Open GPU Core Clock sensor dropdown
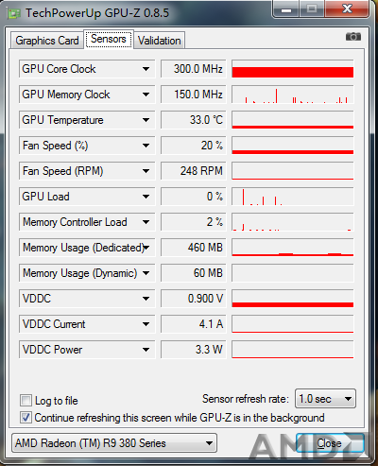This screenshot has width=378, height=466. (146, 69)
